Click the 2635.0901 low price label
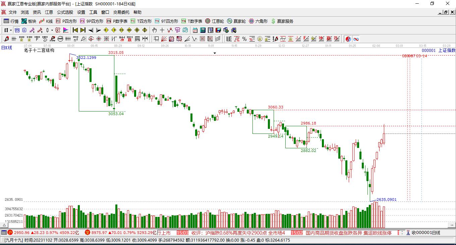Screen dimensions: 456x245 coord(386,199)
